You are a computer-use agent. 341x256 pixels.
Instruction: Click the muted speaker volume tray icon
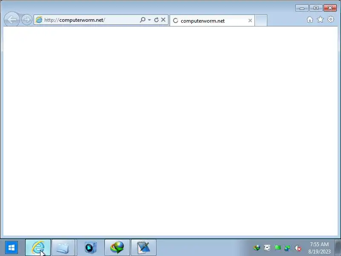pos(298,248)
